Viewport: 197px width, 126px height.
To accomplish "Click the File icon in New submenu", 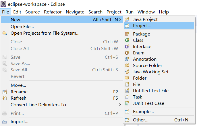I will click(x=127, y=84).
